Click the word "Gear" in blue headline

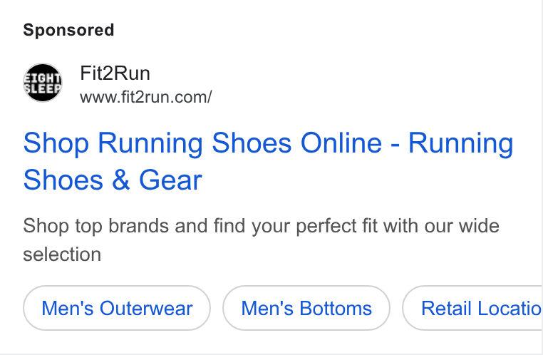click(x=170, y=180)
